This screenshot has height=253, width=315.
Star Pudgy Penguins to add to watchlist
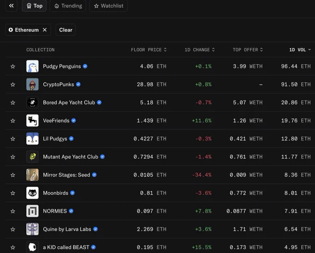tap(13, 66)
